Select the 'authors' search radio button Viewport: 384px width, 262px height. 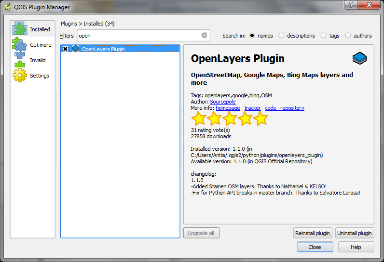[348, 36]
